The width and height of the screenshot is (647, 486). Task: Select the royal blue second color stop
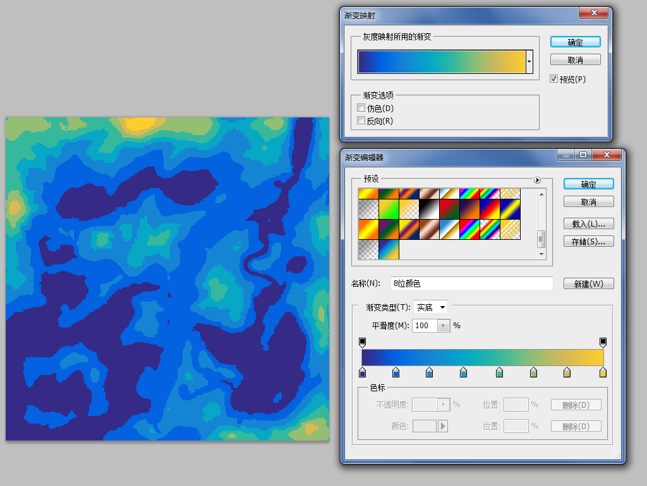point(396,372)
